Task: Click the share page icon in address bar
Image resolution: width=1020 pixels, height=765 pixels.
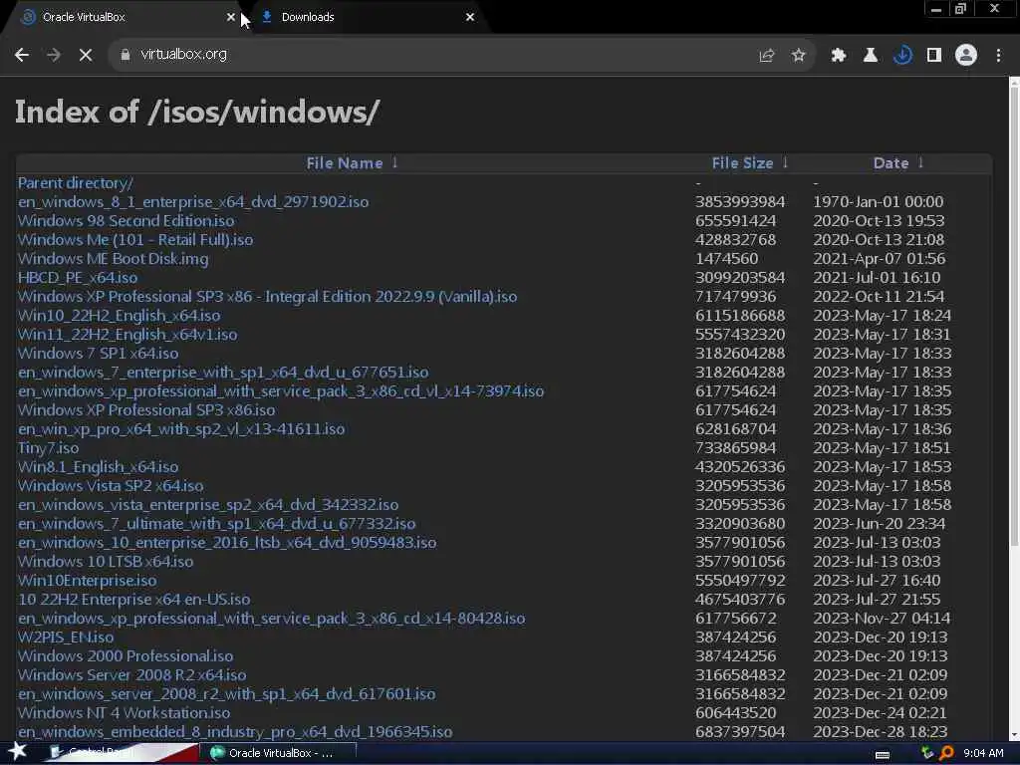Action: (x=766, y=56)
